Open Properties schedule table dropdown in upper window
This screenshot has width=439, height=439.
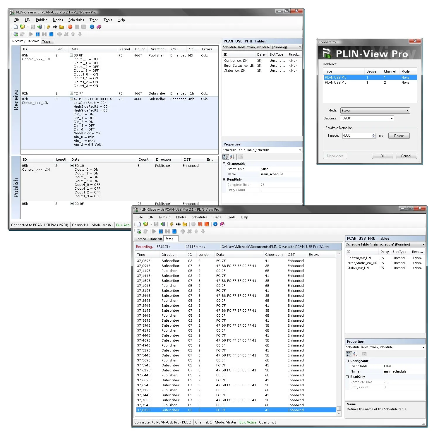click(x=300, y=150)
